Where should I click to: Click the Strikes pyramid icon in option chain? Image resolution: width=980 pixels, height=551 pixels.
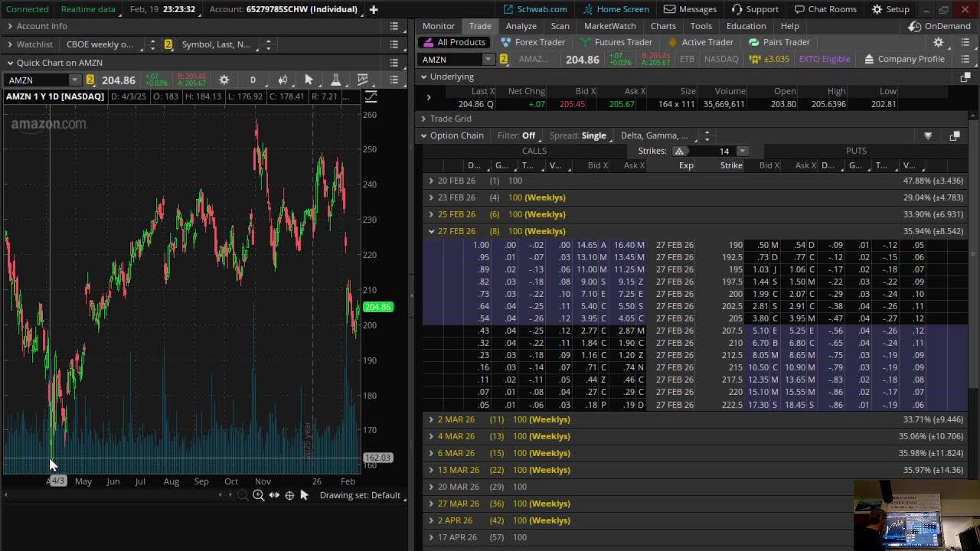679,151
